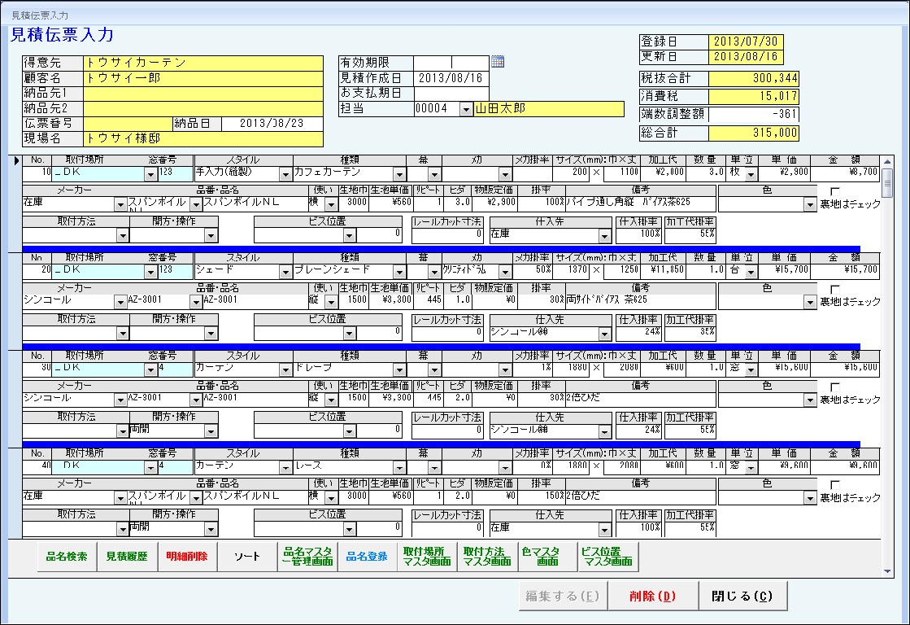Open the 色 dropdown in row 10

pos(808,205)
